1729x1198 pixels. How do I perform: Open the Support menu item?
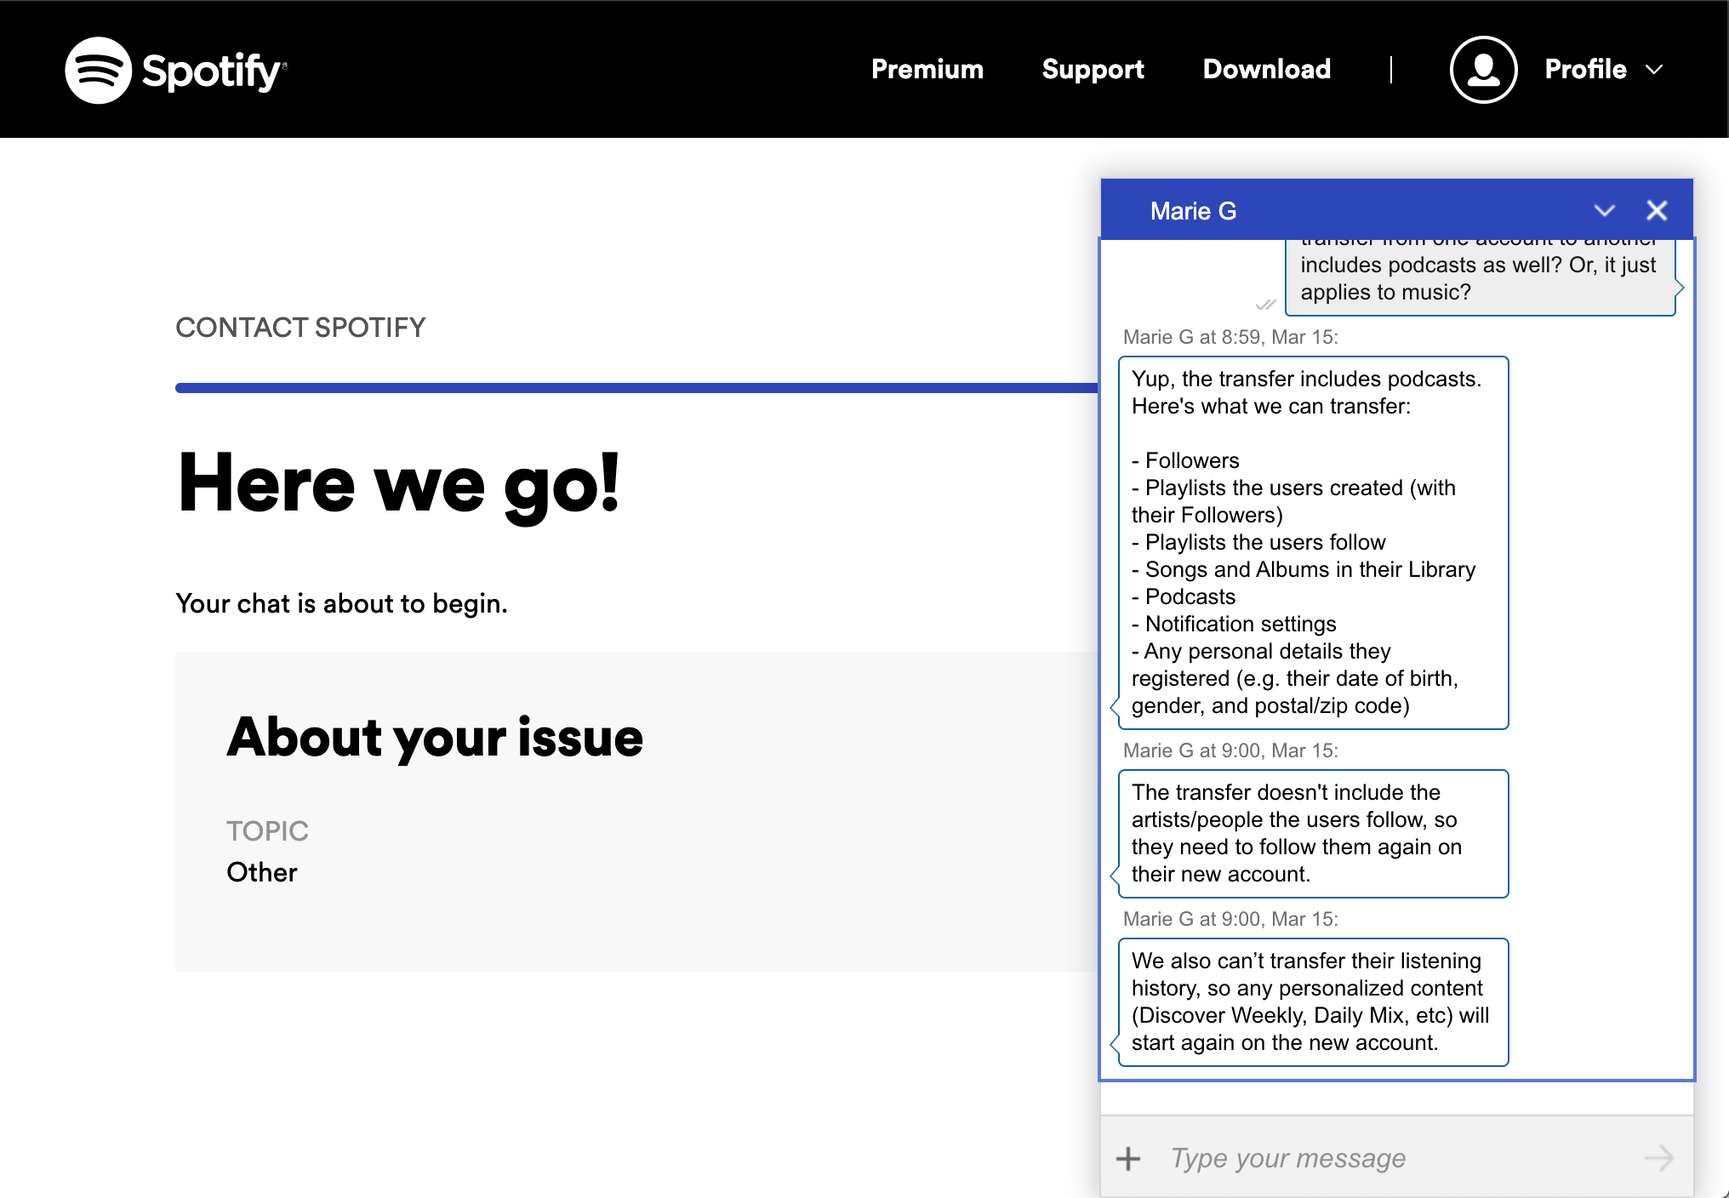tap(1093, 69)
